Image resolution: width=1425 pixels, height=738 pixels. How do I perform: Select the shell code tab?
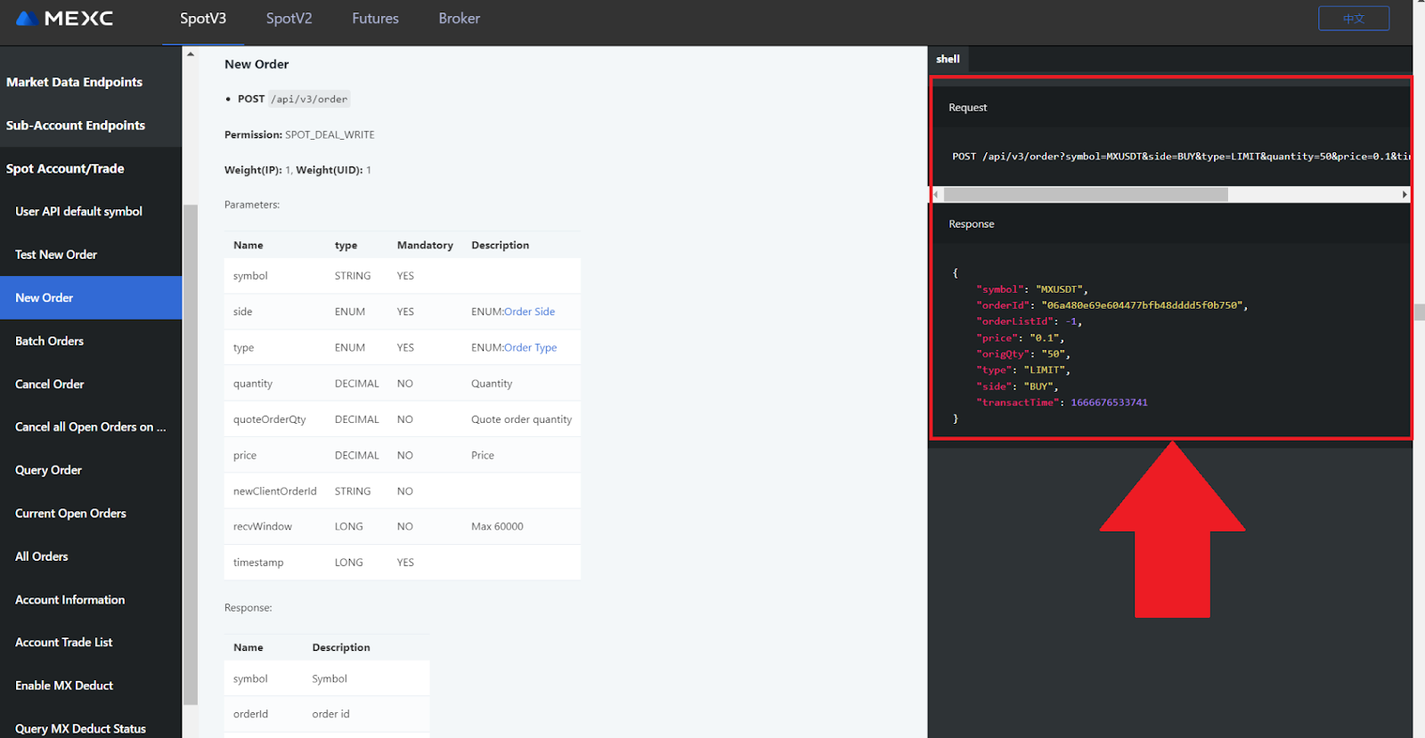(x=948, y=59)
